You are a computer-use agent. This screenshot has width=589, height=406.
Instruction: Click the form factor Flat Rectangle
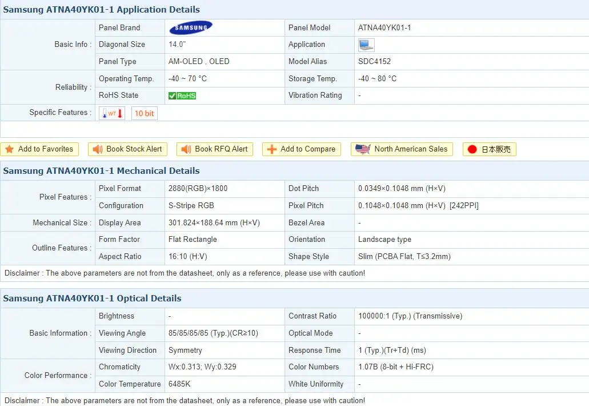[x=193, y=240]
